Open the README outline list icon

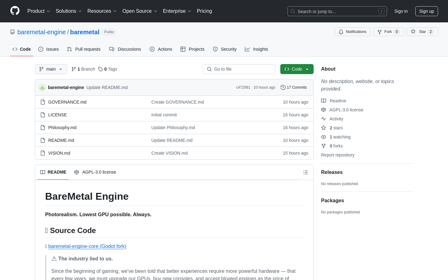click(x=306, y=172)
